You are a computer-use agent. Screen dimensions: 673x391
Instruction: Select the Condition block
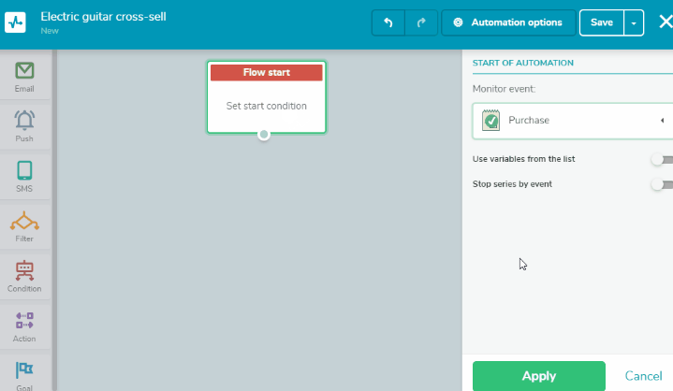click(24, 277)
